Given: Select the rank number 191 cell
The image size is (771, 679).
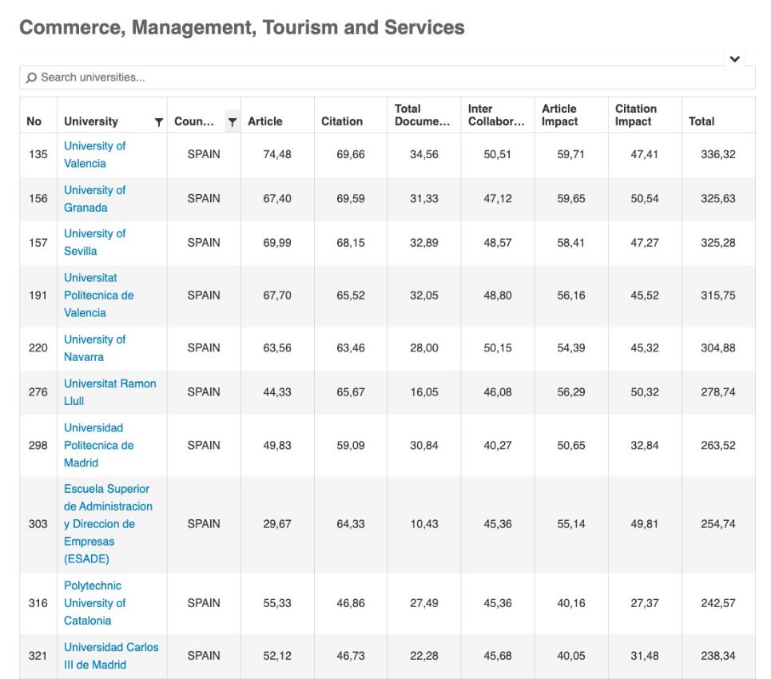Looking at the screenshot, I should (x=38, y=296).
